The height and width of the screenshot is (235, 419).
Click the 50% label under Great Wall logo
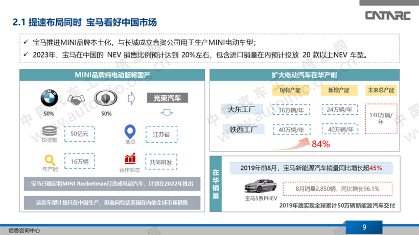pos(106,114)
